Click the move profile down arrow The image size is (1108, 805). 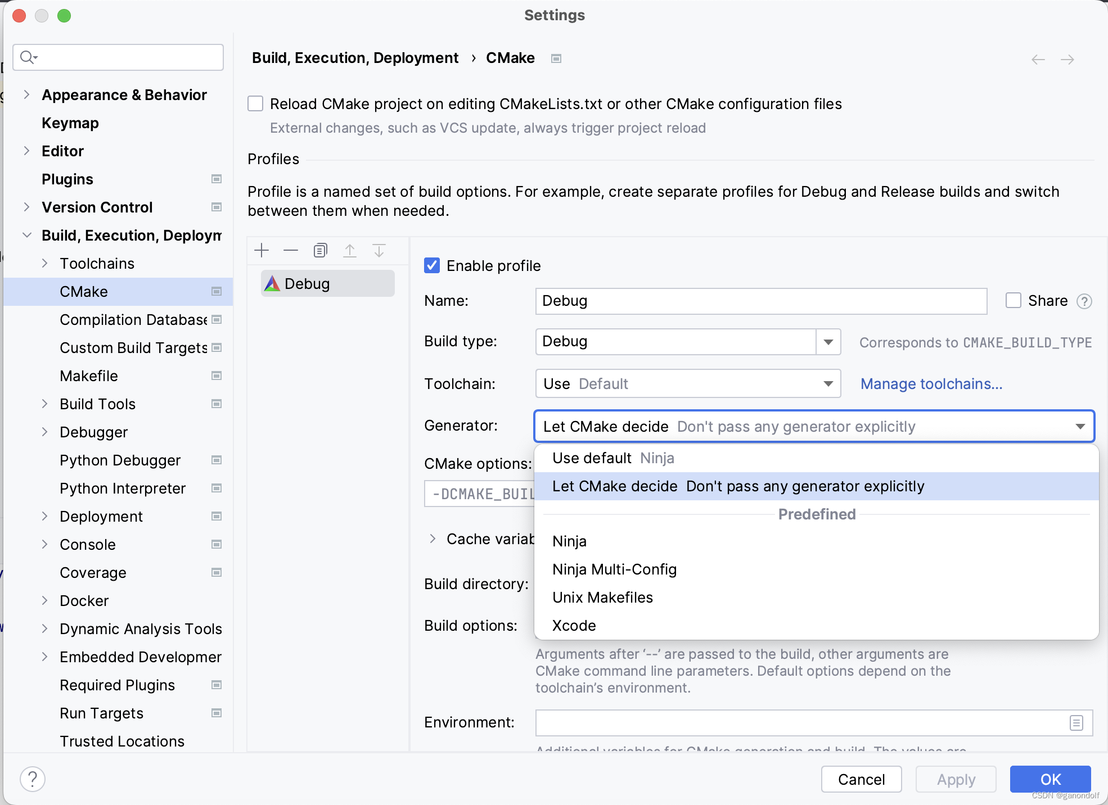(379, 251)
